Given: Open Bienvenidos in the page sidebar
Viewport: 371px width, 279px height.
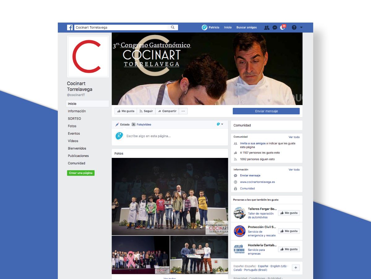Looking at the screenshot, I should (77, 148).
